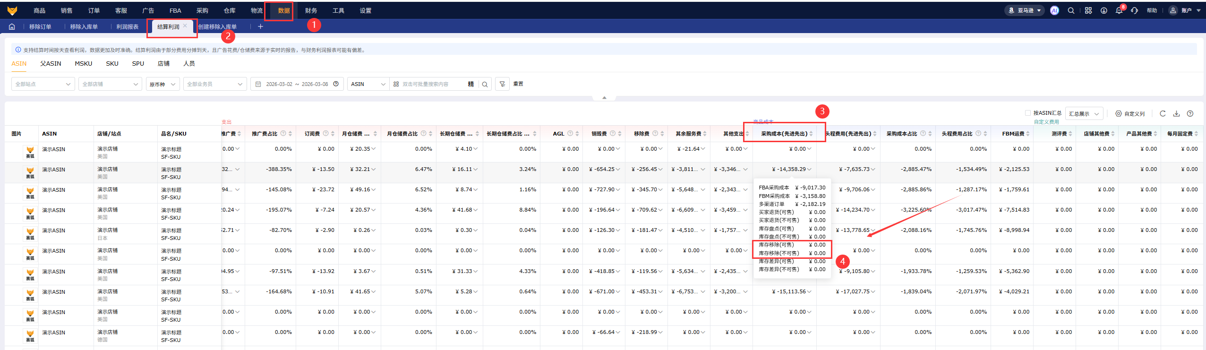The image size is (1206, 350).
Task: Switch to the 父ASIN tab
Action: [x=51, y=63]
